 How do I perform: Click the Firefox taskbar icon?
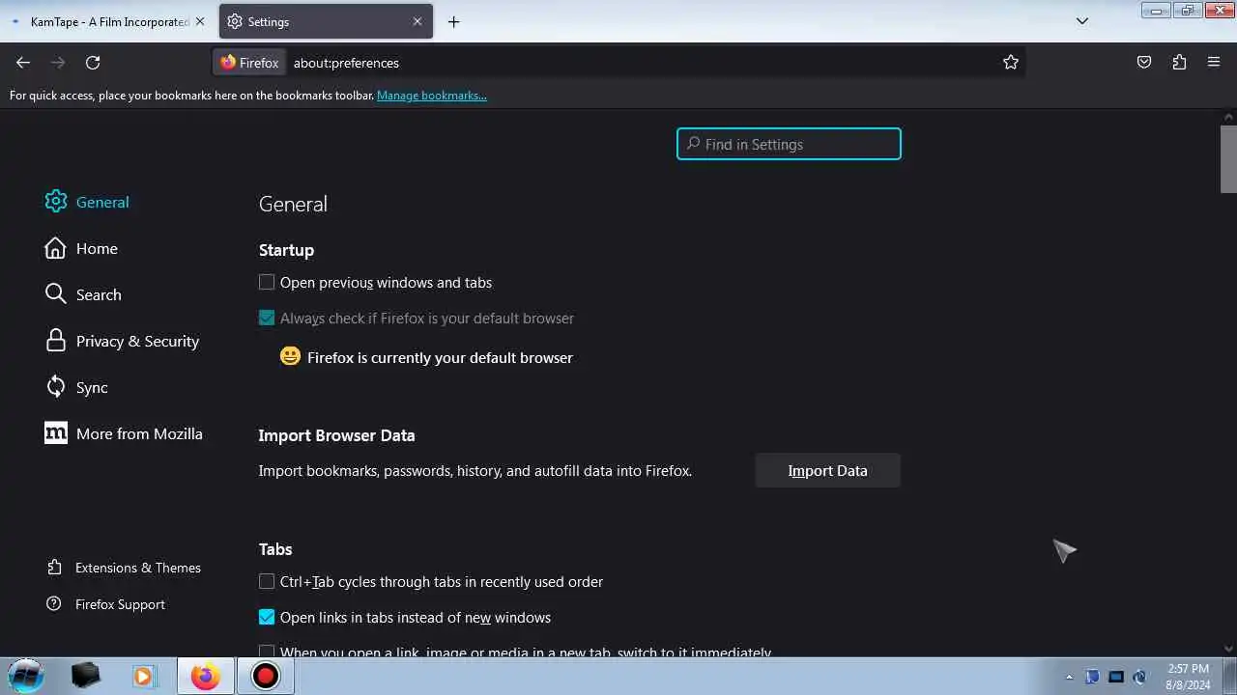coord(205,677)
